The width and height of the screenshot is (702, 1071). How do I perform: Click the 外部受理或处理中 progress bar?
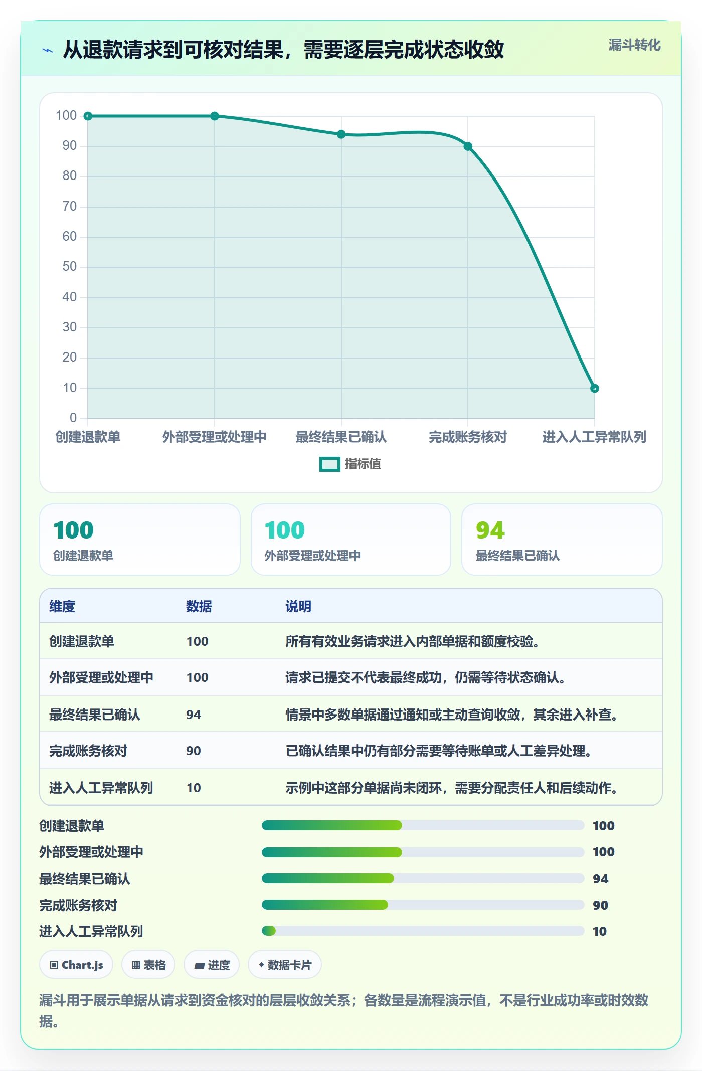tap(423, 852)
